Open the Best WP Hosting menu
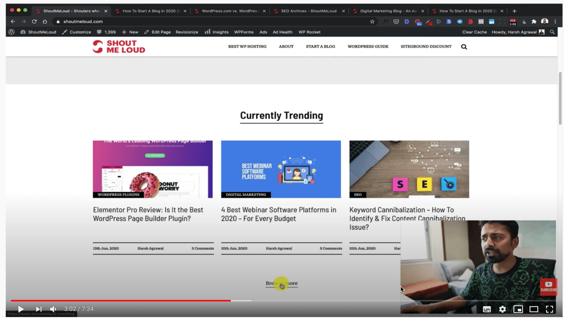Image resolution: width=564 pixels, height=318 pixels. (x=247, y=47)
